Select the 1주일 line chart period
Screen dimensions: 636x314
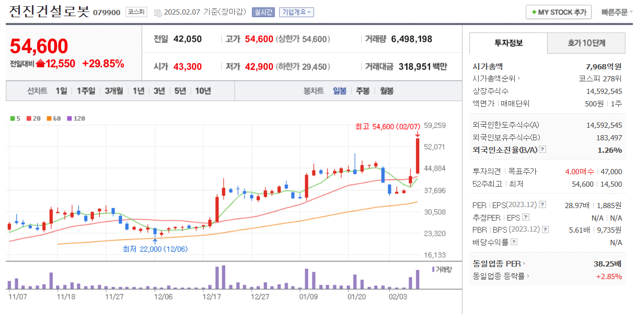(86, 91)
